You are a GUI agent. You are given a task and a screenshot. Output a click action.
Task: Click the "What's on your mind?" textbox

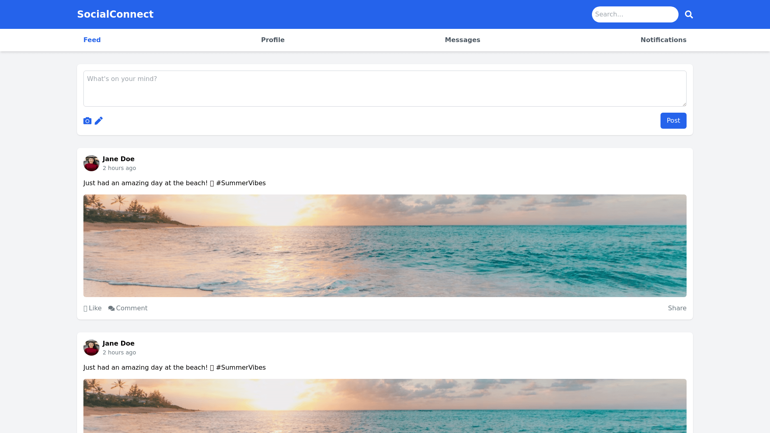(x=385, y=89)
